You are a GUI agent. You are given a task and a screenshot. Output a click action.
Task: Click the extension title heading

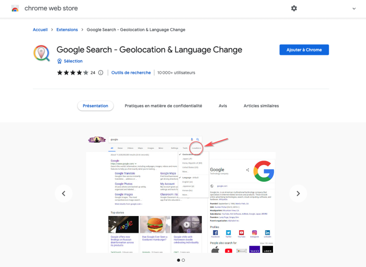pos(149,50)
